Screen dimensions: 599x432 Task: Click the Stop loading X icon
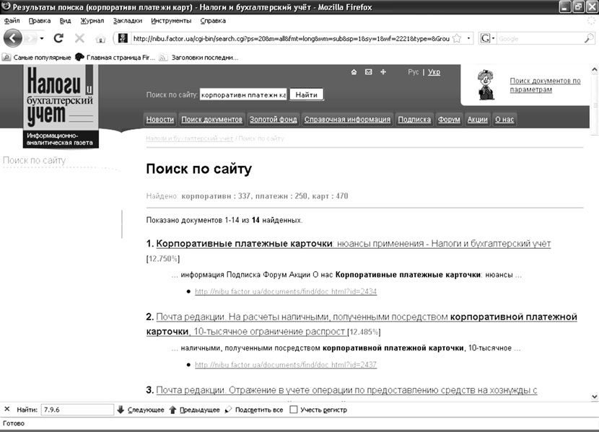(x=79, y=38)
